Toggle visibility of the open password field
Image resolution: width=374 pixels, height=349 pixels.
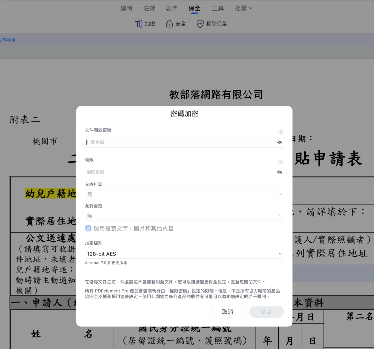point(279,142)
